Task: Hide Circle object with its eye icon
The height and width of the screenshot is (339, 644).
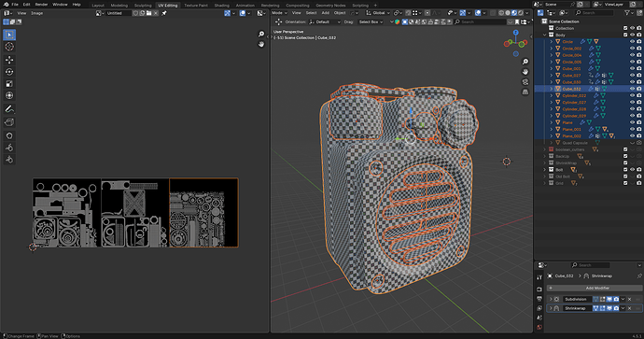Action: click(632, 41)
